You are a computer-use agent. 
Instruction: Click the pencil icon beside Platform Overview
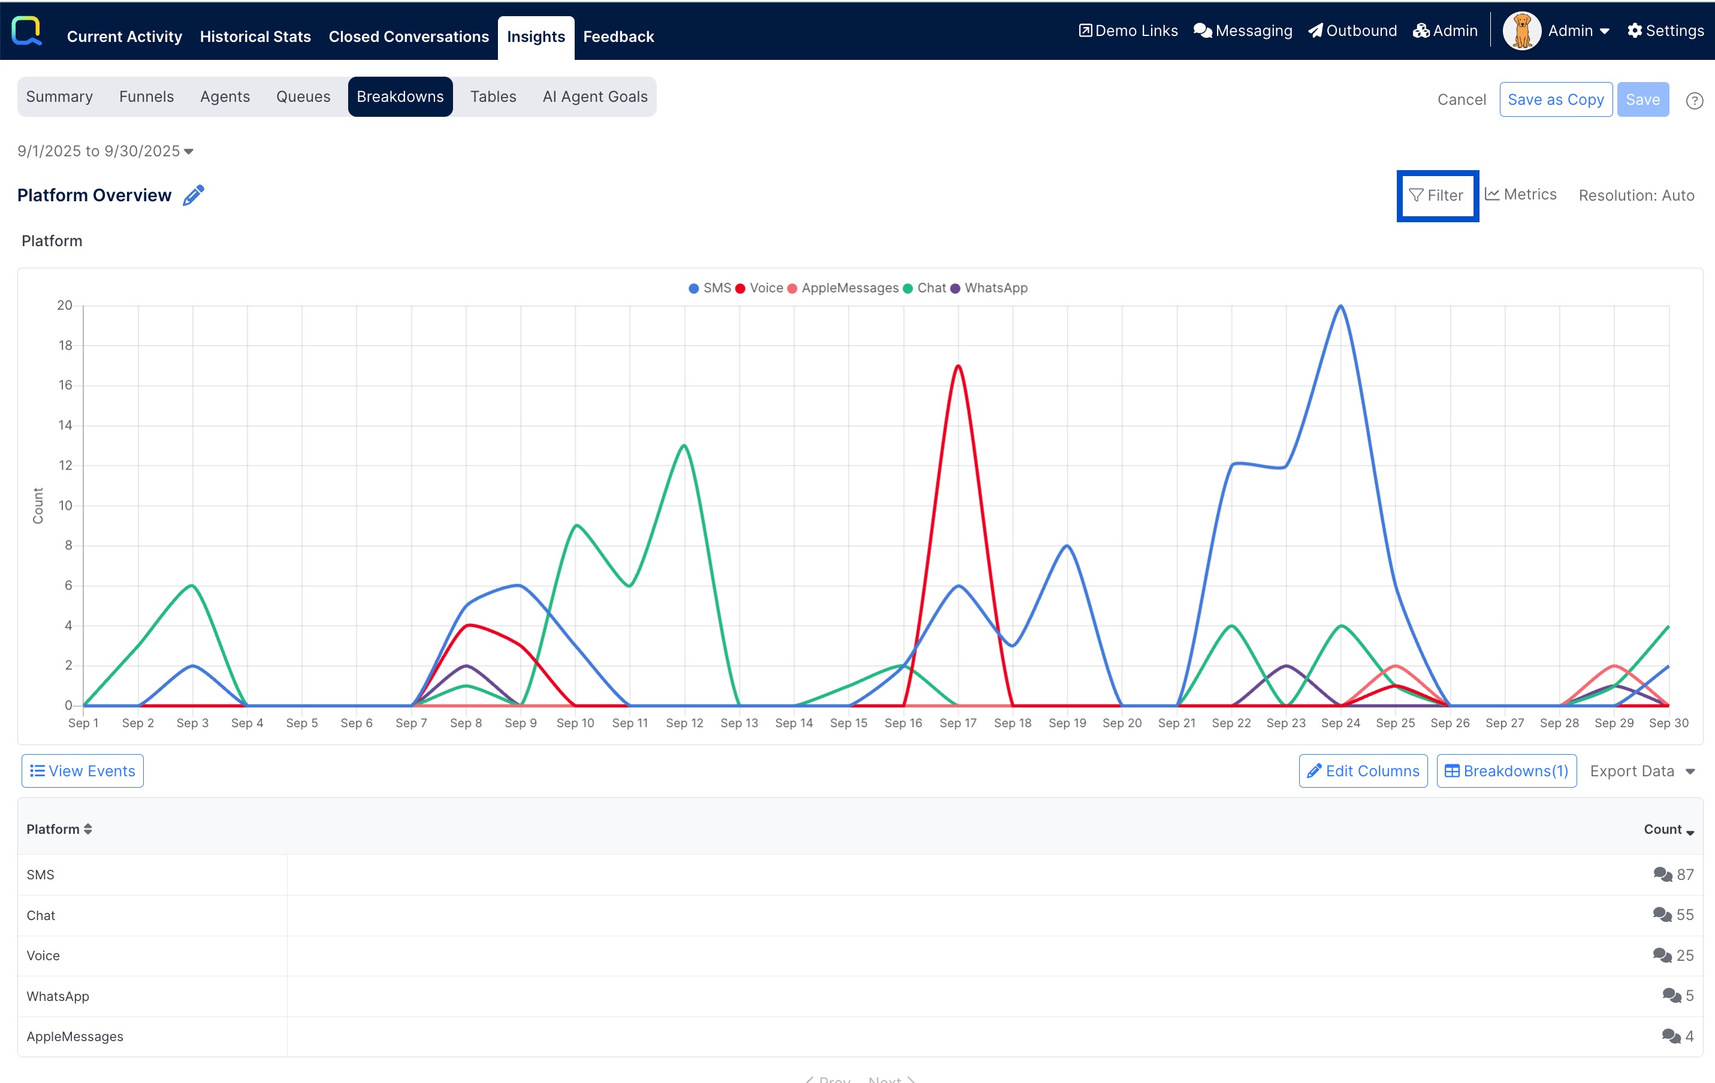coord(193,195)
